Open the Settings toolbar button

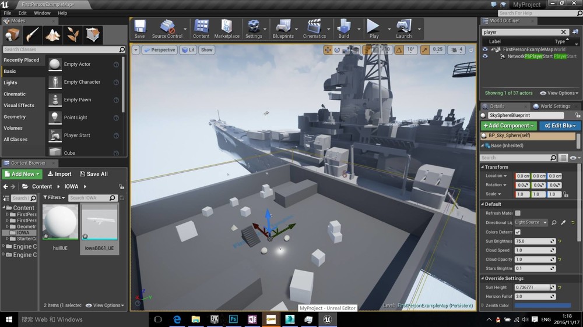[x=254, y=29]
